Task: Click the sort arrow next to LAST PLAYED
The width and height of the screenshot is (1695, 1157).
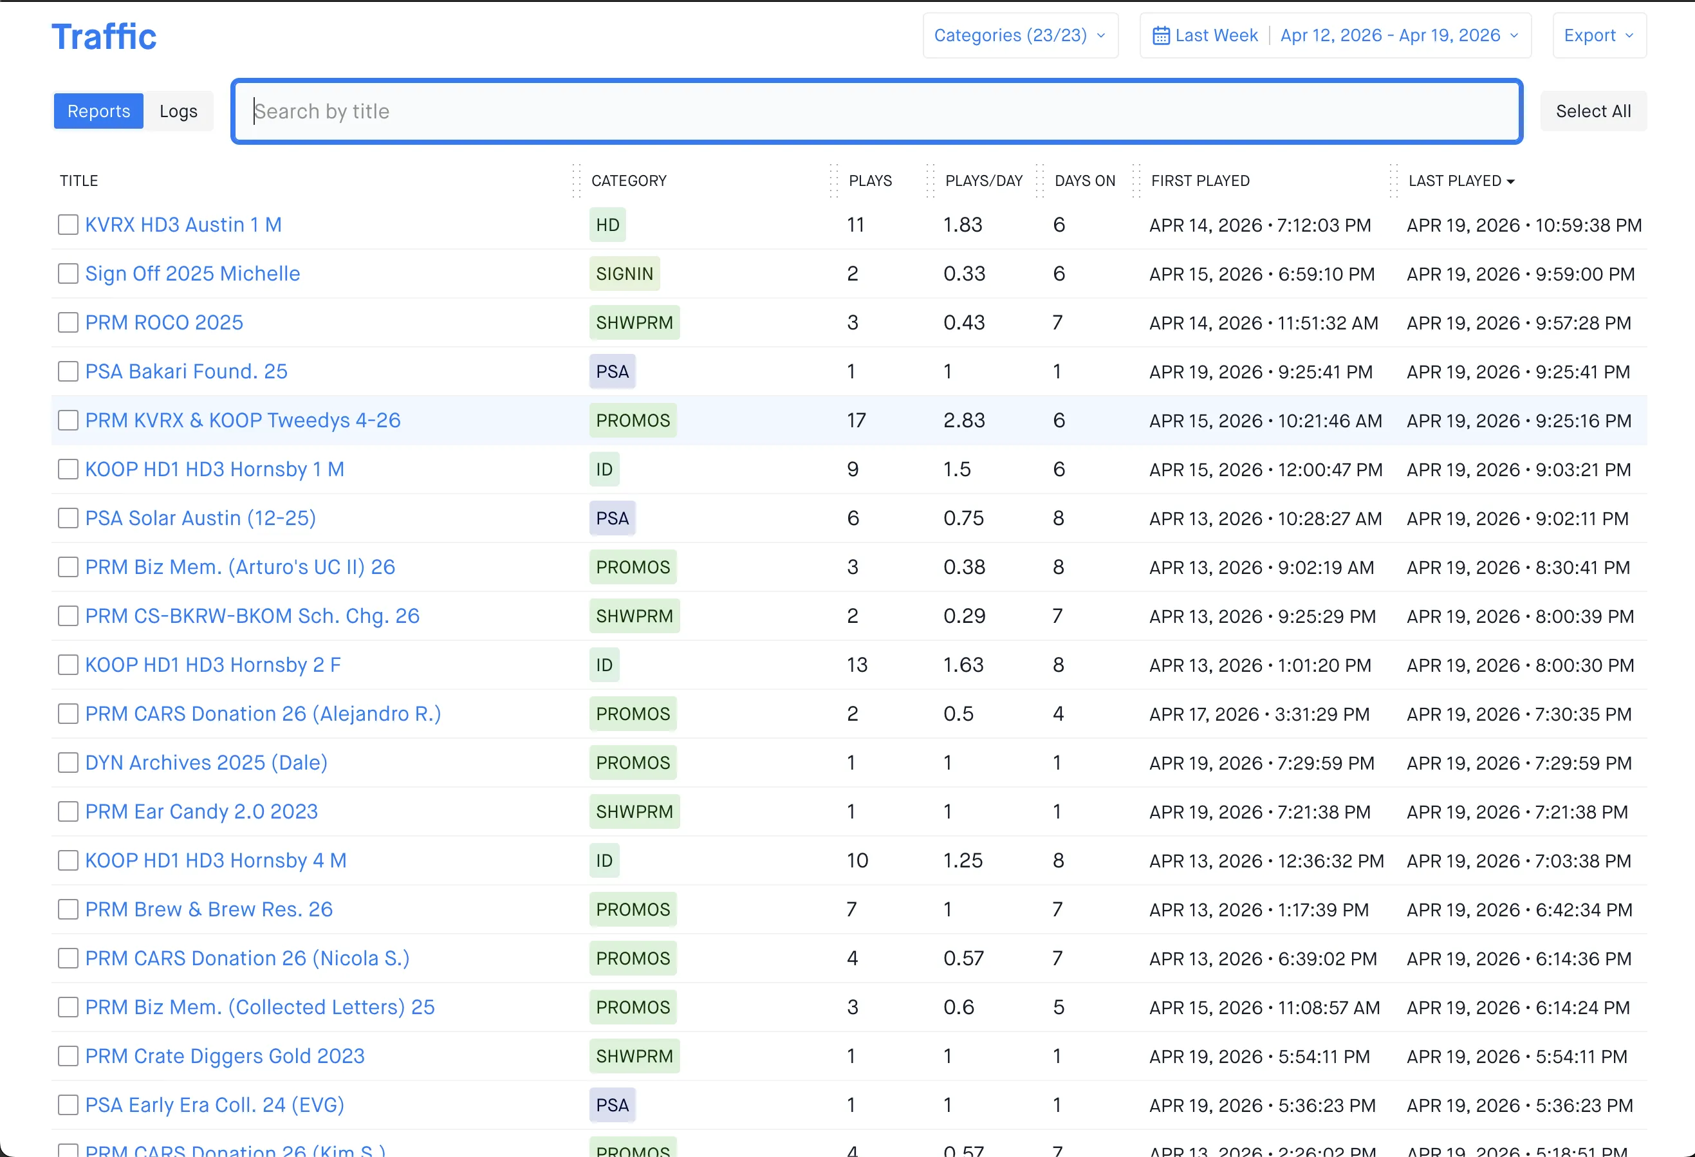Action: pos(1510,181)
